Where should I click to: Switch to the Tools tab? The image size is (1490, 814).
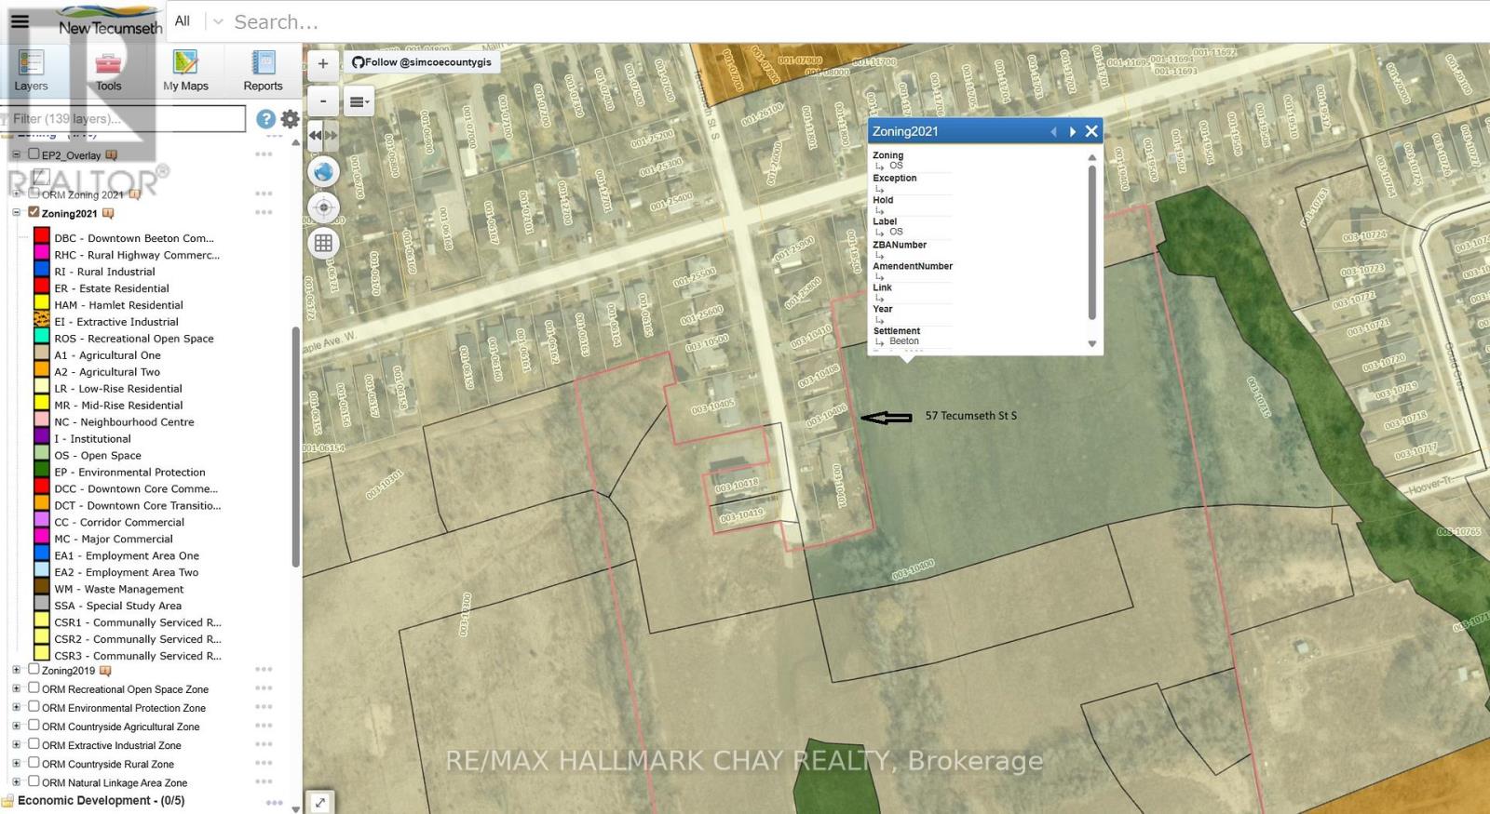coord(108,71)
